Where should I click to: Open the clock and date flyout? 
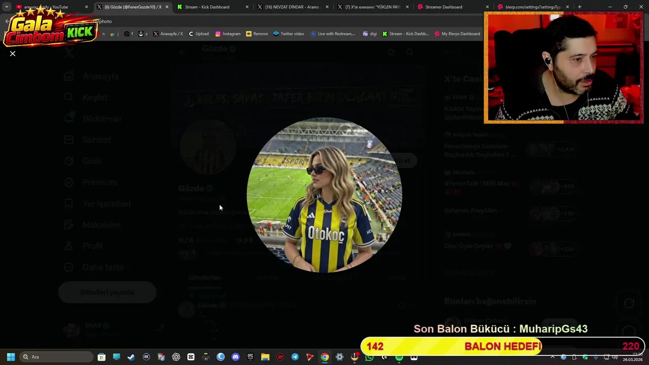coord(632,357)
